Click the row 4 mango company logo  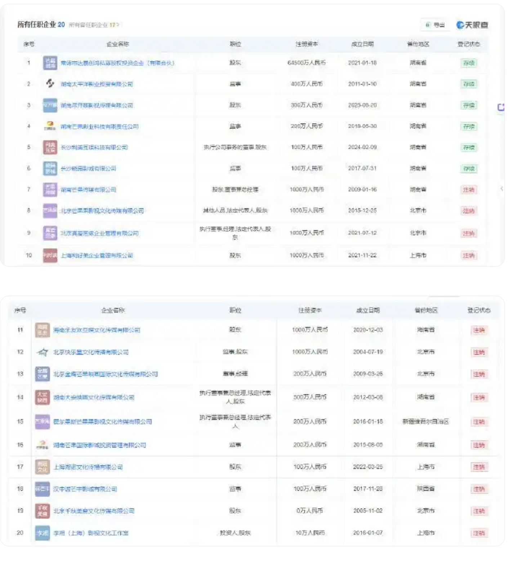[x=50, y=126]
